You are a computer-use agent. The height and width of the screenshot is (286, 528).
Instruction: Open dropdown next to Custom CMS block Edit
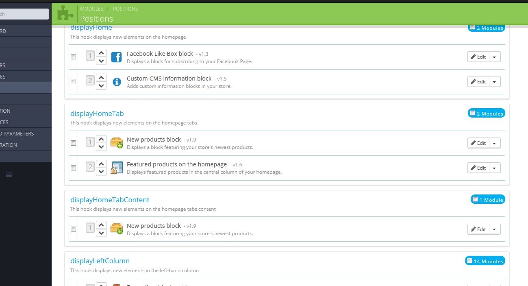[x=495, y=82]
